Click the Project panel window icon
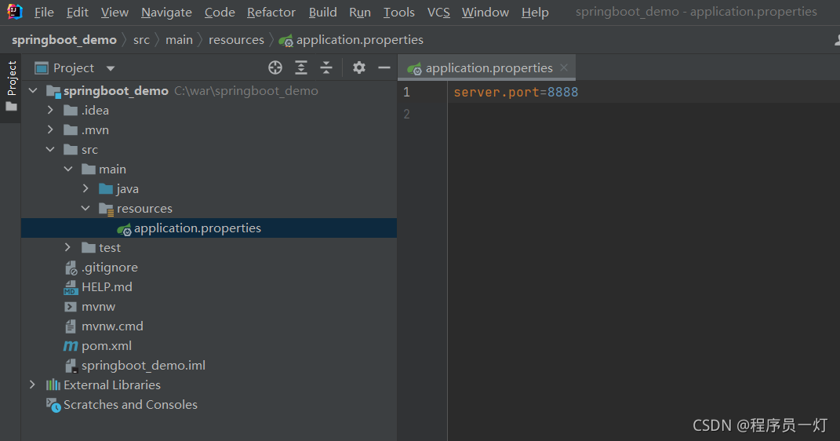The height and width of the screenshot is (441, 840). click(x=42, y=68)
